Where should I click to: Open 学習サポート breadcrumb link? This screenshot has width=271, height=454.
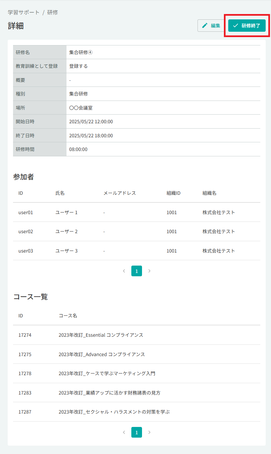tap(24, 12)
